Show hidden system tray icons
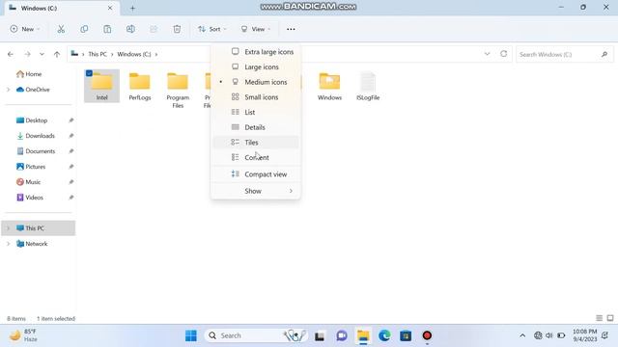This screenshot has width=618, height=347. click(x=522, y=335)
